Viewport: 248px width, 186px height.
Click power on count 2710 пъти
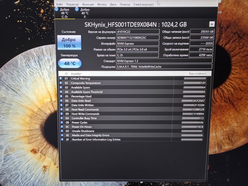201,49
